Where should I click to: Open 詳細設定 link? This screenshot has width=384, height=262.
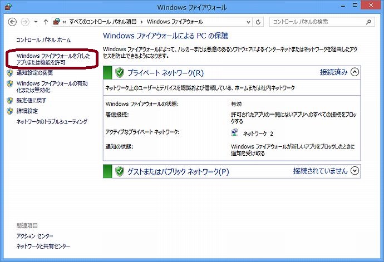pyautogui.click(x=27, y=111)
